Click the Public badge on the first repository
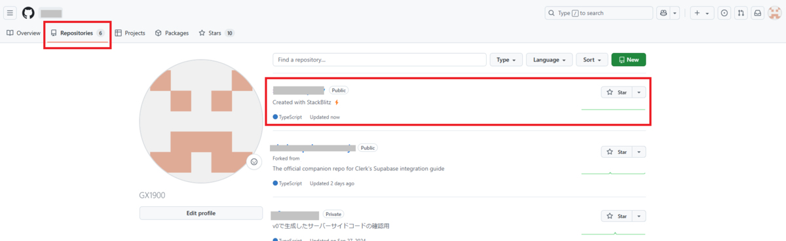 pos(339,90)
